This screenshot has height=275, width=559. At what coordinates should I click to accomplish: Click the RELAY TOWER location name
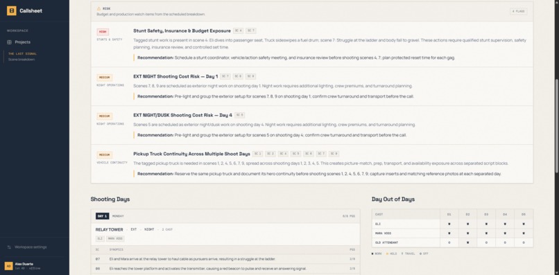(x=109, y=230)
